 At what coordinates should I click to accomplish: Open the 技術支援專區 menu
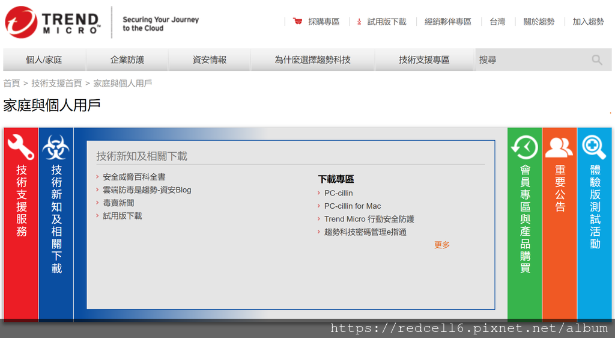(424, 60)
